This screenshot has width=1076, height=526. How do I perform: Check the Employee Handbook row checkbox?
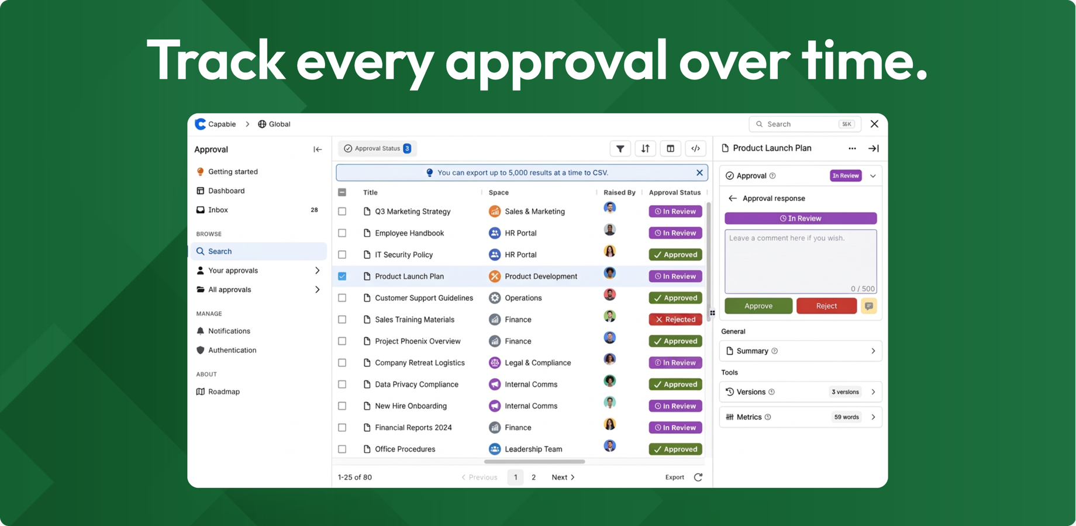pyautogui.click(x=342, y=233)
